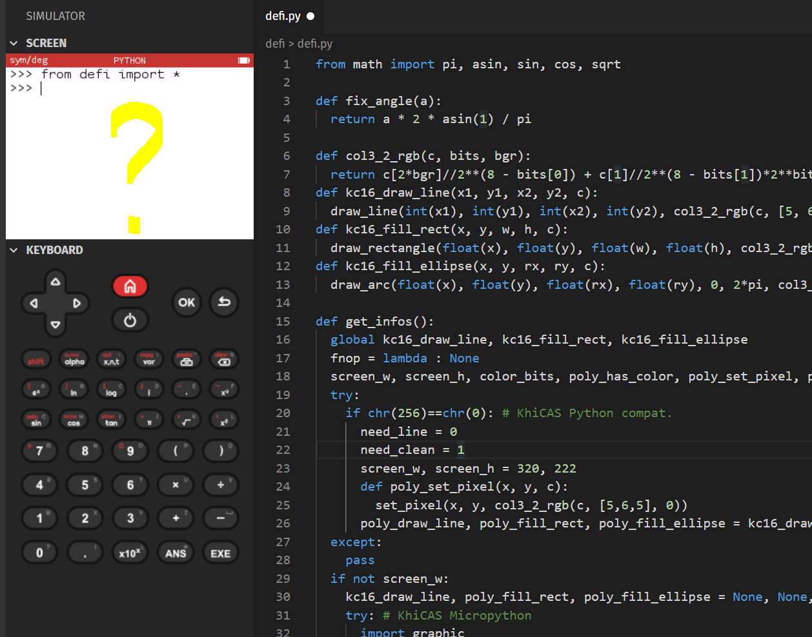This screenshot has height=637, width=812.
Task: Click the x10^x key
Action: point(130,553)
